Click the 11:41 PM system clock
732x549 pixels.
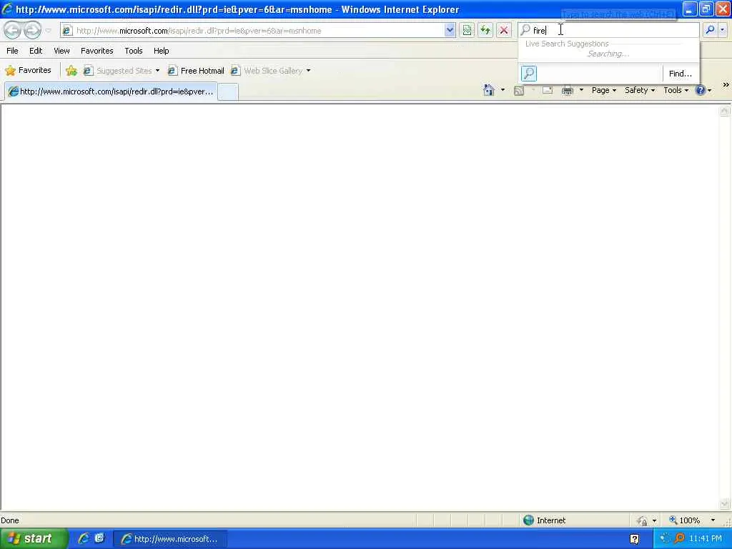point(705,539)
